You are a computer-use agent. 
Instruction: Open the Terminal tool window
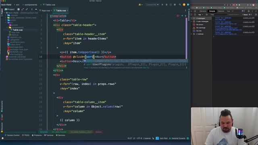pyautogui.click(x=48, y=135)
